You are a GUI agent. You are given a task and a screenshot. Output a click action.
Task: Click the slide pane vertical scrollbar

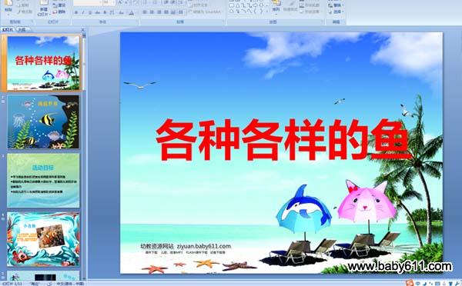click(84, 156)
